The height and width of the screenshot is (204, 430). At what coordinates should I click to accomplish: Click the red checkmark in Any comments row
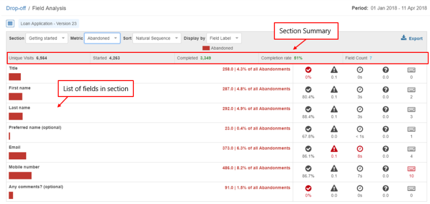(308, 188)
